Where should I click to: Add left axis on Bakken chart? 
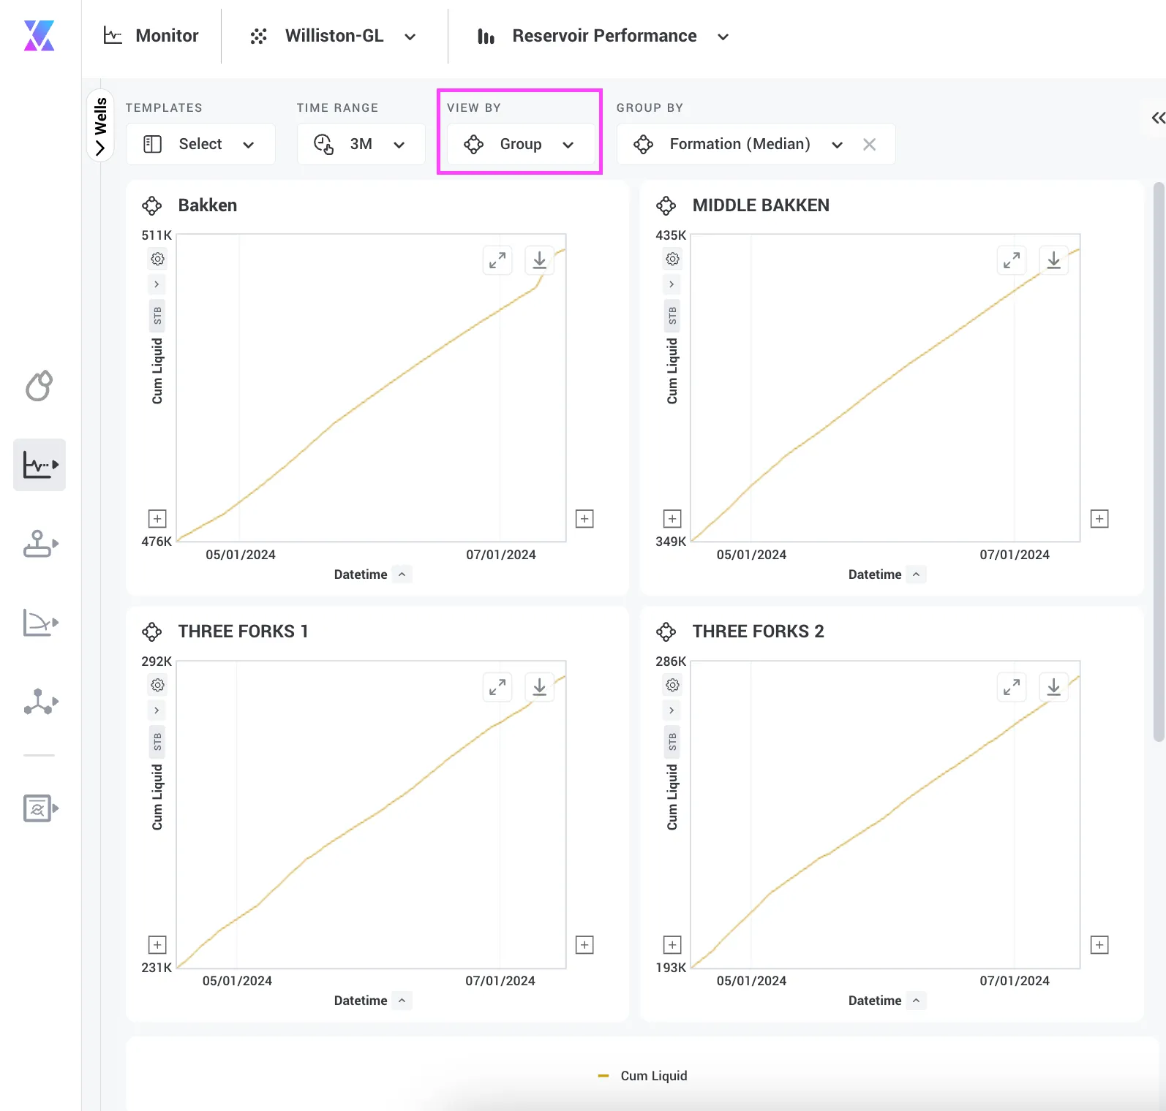tap(157, 519)
